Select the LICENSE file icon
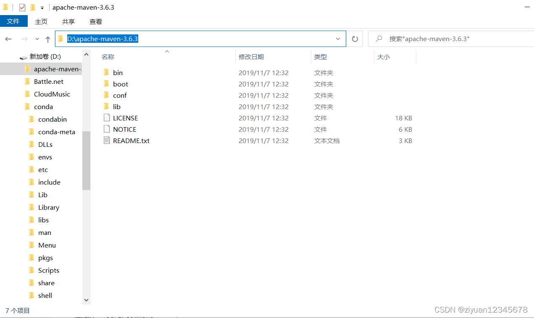 [106, 118]
